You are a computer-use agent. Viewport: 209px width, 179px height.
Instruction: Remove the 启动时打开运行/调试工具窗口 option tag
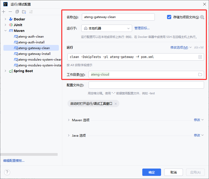pyautogui.click(x=116, y=104)
